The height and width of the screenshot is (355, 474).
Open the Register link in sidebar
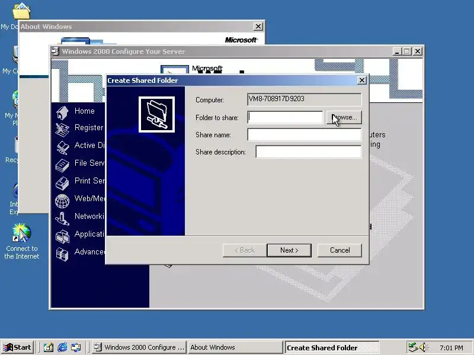89,127
